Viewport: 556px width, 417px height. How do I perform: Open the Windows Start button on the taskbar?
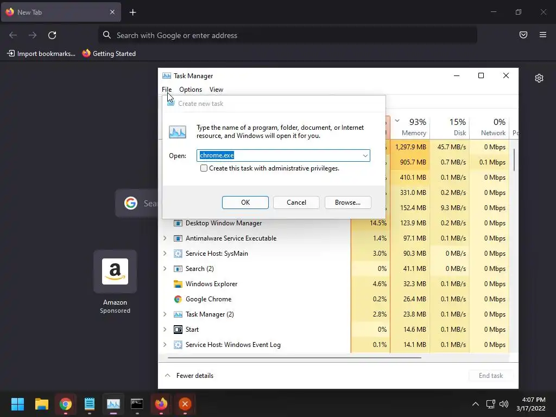point(17,404)
